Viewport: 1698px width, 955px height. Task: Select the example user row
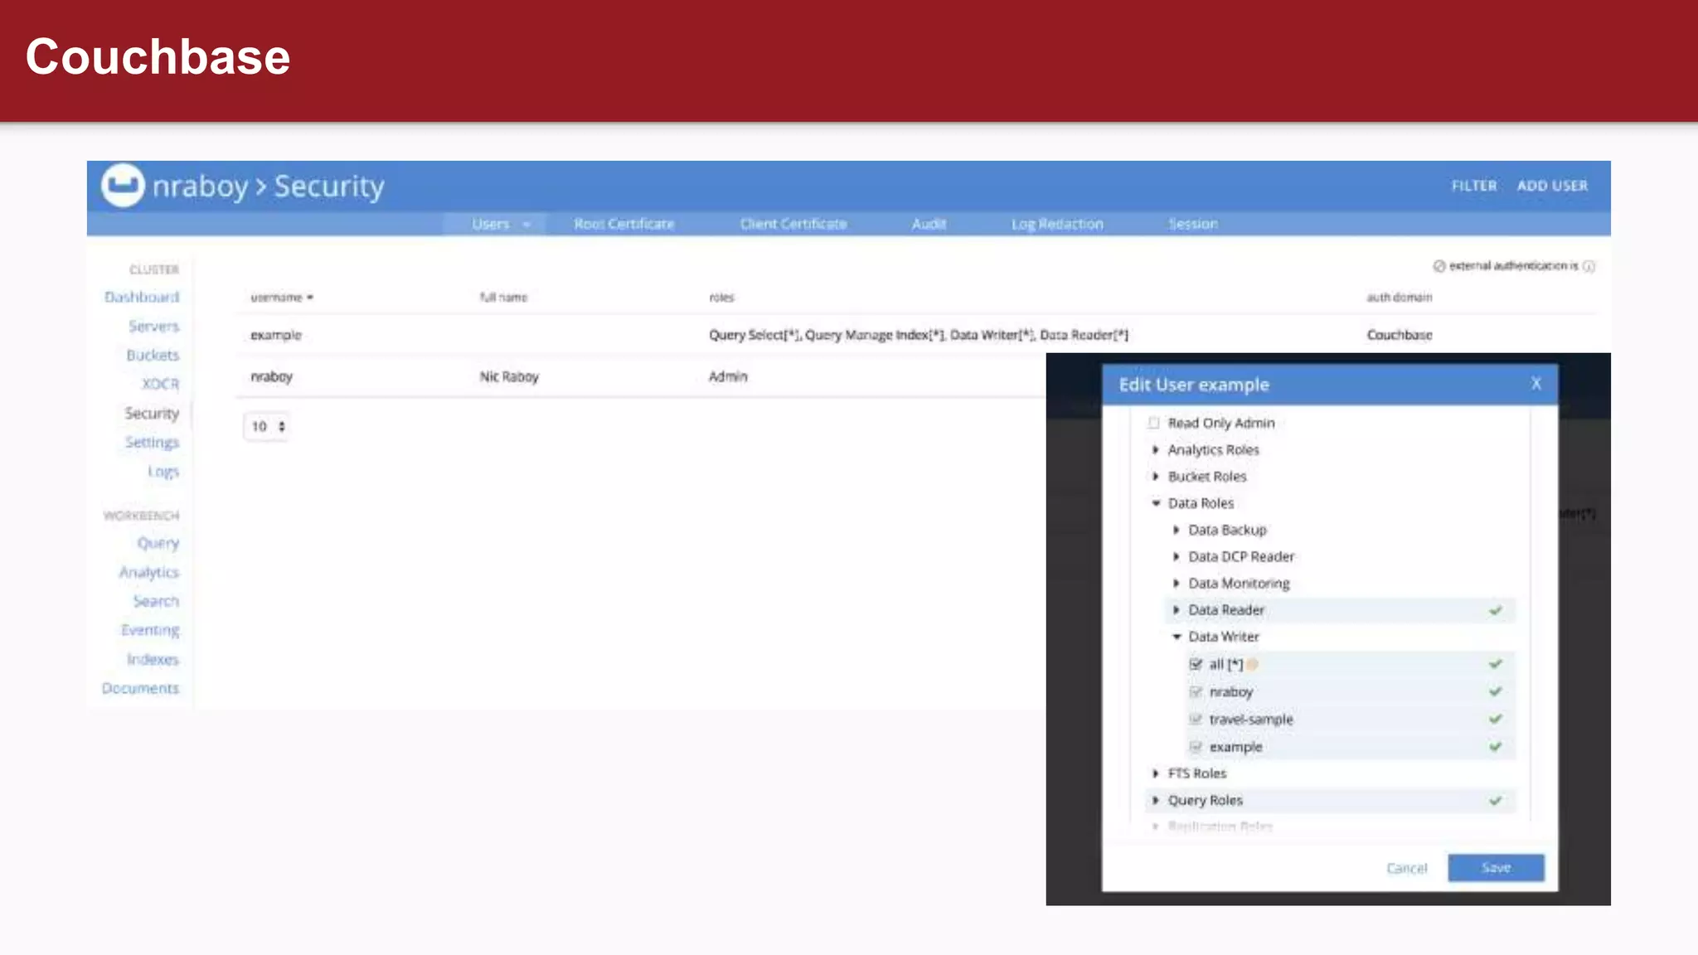(916, 335)
